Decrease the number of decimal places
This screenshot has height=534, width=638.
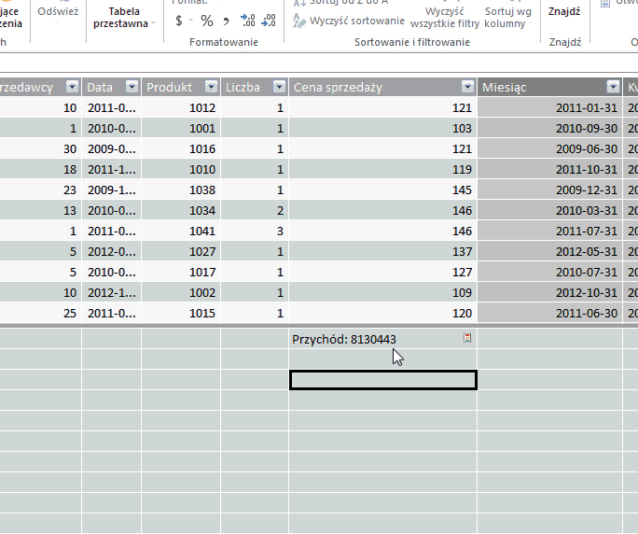click(x=268, y=21)
